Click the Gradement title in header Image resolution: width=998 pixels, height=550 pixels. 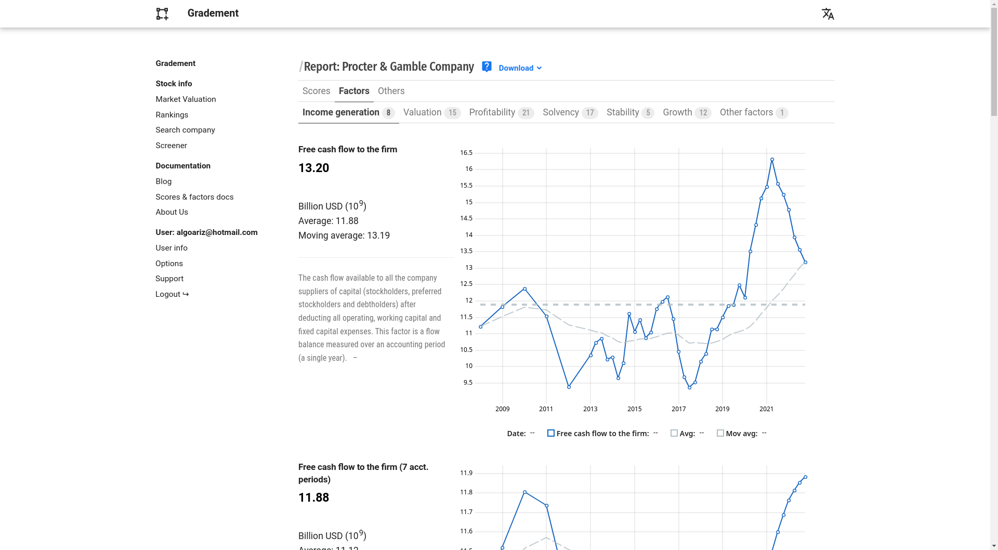(x=213, y=14)
